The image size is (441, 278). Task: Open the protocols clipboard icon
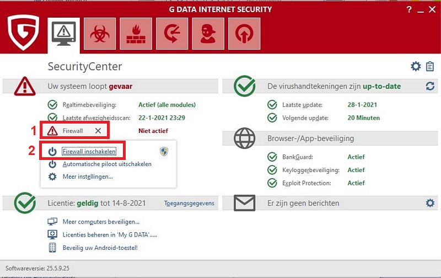(430, 66)
